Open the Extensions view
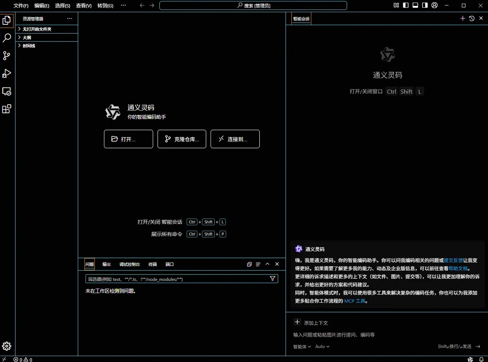 point(6,109)
